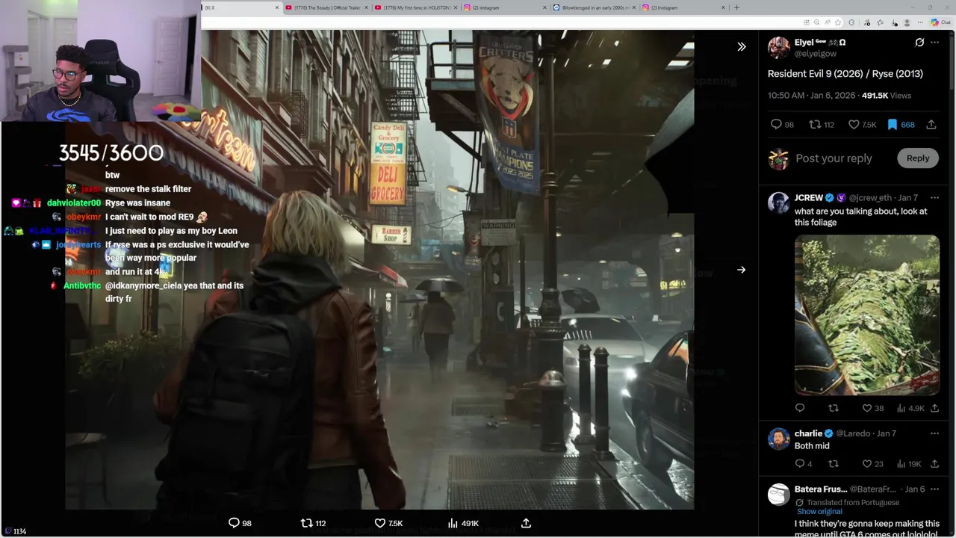Open JCREW's profile name
The height and width of the screenshot is (538, 956).
(x=809, y=198)
